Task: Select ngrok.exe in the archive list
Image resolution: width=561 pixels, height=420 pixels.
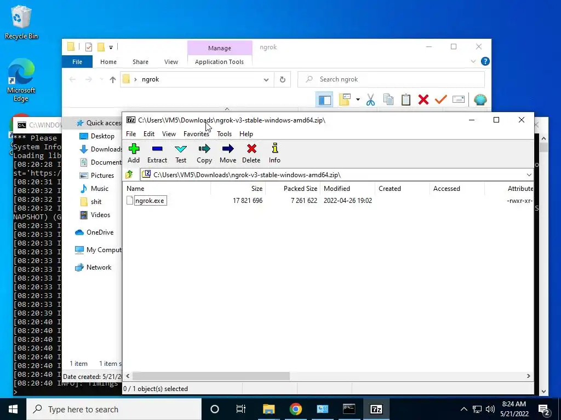Action: 150,201
